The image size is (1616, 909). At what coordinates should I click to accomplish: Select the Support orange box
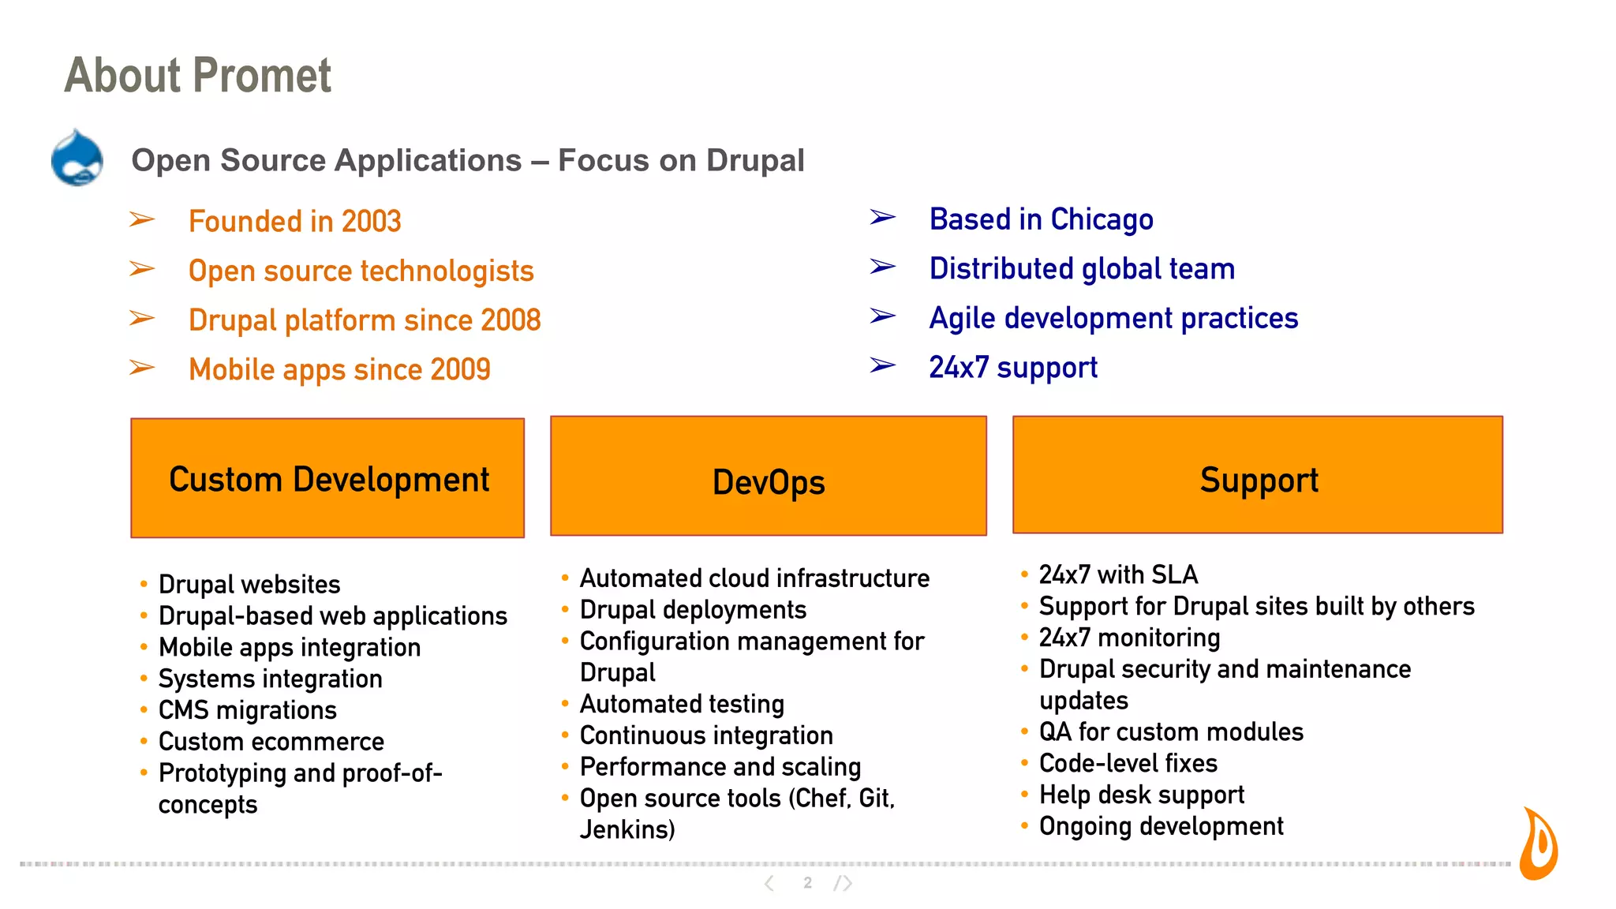[x=1257, y=475]
